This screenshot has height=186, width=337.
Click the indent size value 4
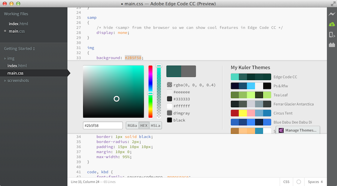322,182
